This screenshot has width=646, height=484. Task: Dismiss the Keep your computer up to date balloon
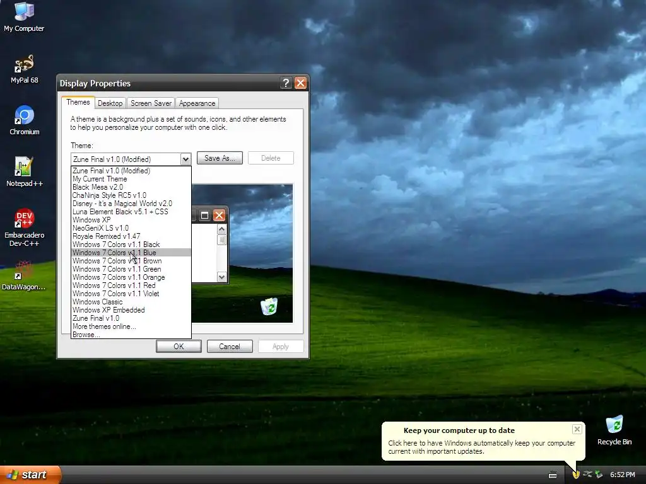pos(577,429)
